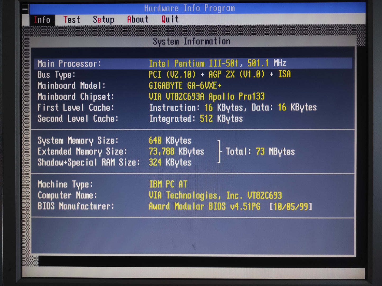
Task: Click the "324 KBytes" value
Action: click(170, 162)
